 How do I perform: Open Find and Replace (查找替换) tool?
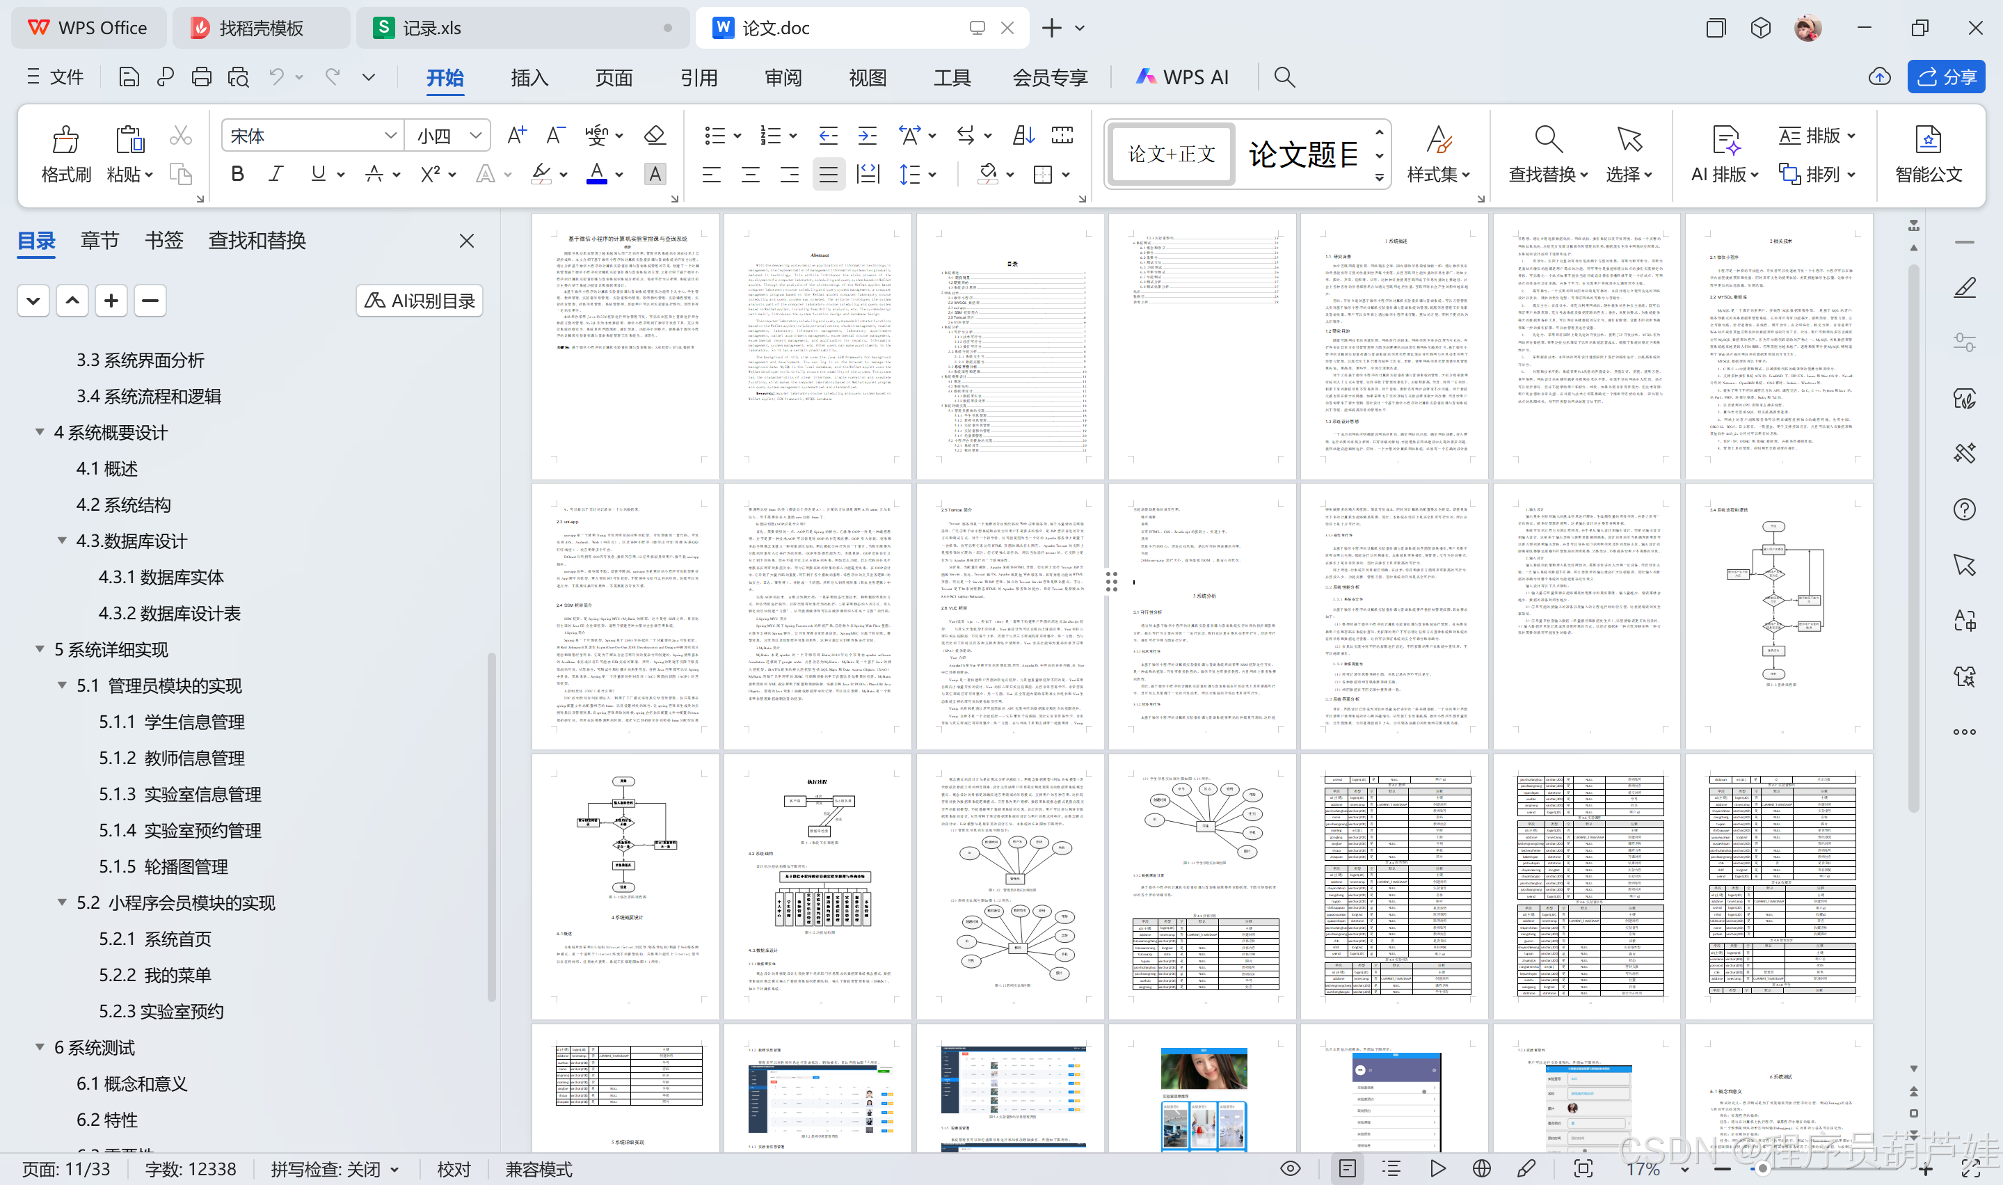(x=1548, y=154)
